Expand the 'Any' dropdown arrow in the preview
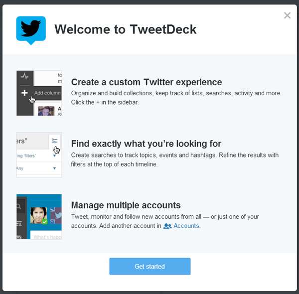The height and width of the screenshot is (294, 299). 54,168
